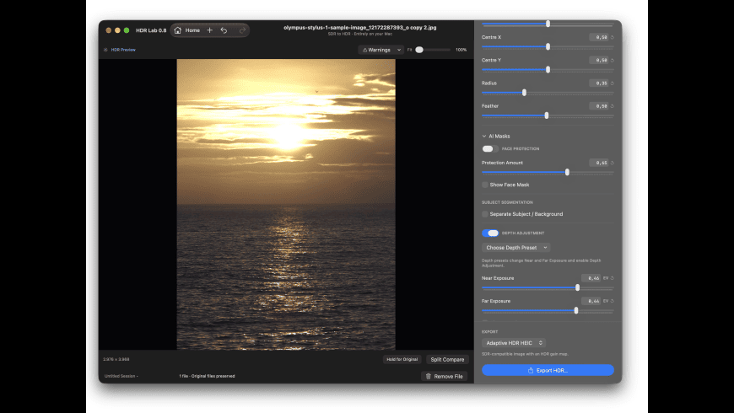The width and height of the screenshot is (734, 413).
Task: Click the trash icon on Remove File
Action: click(x=428, y=377)
